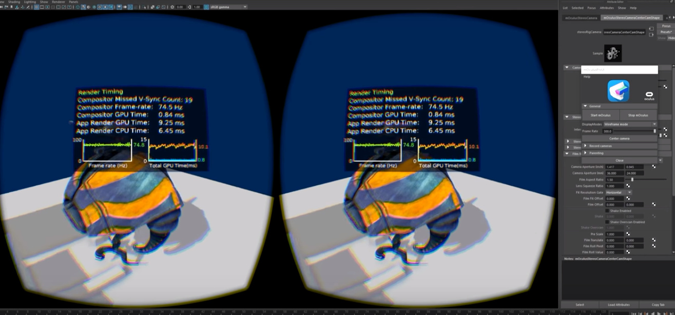
Task: Open the Shading menu in the viewport
Action: tap(14, 2)
